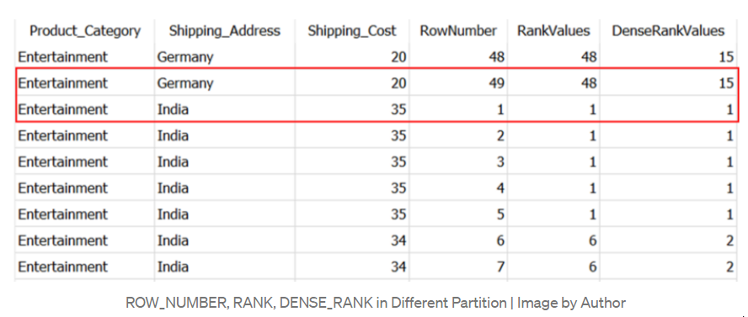Select the Shipping_Address column header
The height and width of the screenshot is (317, 748).
(x=224, y=31)
